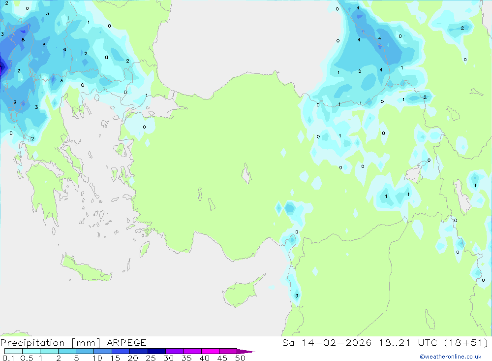The image size is (492, 361).
Task: Select the 2–5 mm legend color box
Action: click(67, 351)
